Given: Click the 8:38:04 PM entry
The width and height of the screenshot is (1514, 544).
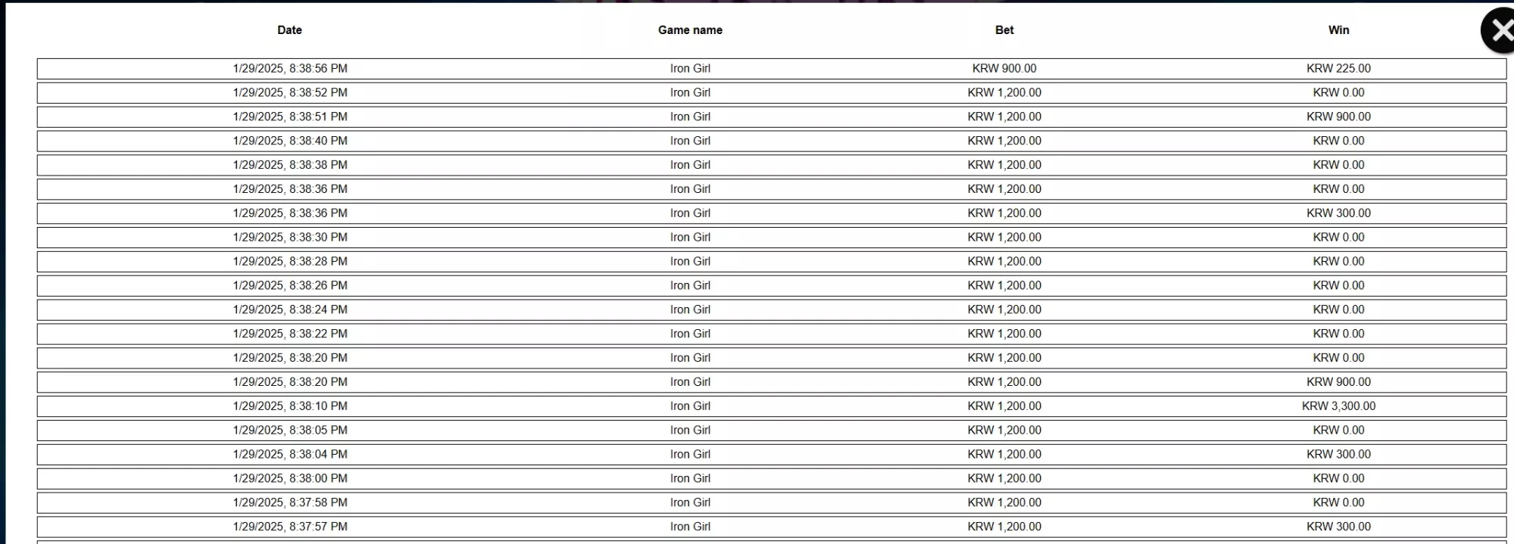Looking at the screenshot, I should coord(772,455).
